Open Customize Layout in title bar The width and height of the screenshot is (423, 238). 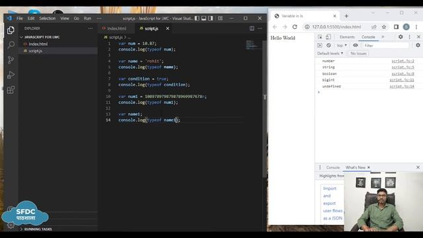(220, 18)
